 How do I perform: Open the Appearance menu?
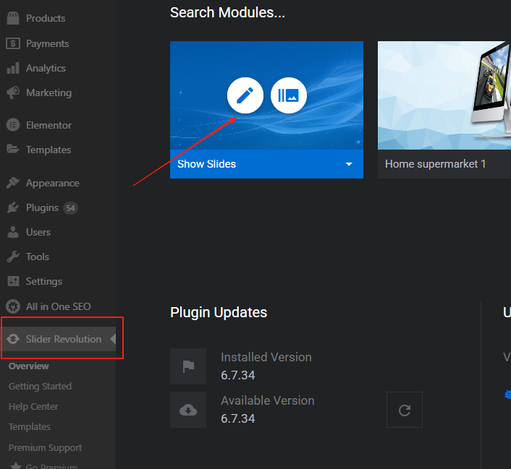(x=52, y=183)
